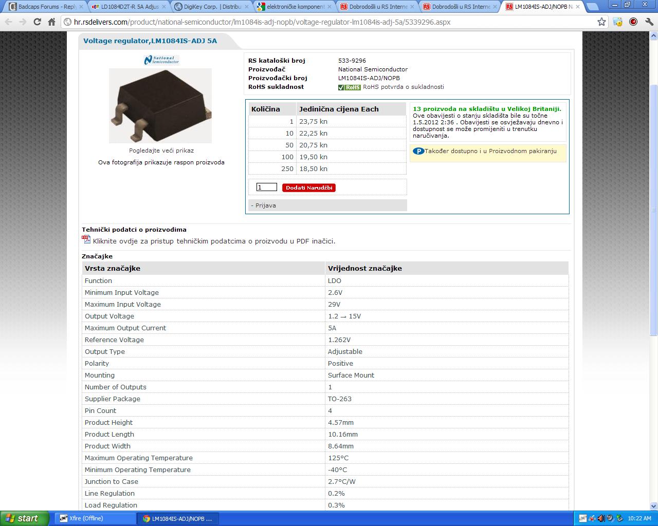
Task: Click the Reference Voltage value 1.262V
Action: [339, 340]
